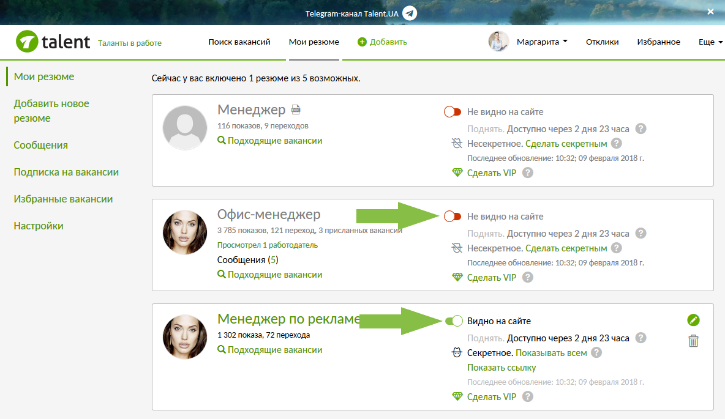Viewport: 725px width, 419px height.
Task: Enable visibility toggle for Менеджер resume
Action: point(453,112)
